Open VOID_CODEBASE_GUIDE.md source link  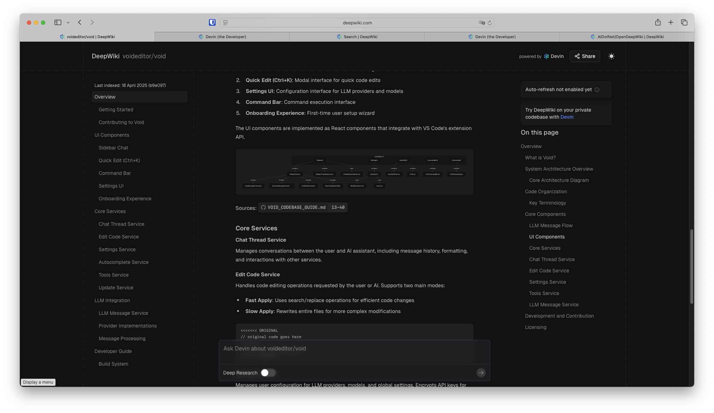[296, 207]
